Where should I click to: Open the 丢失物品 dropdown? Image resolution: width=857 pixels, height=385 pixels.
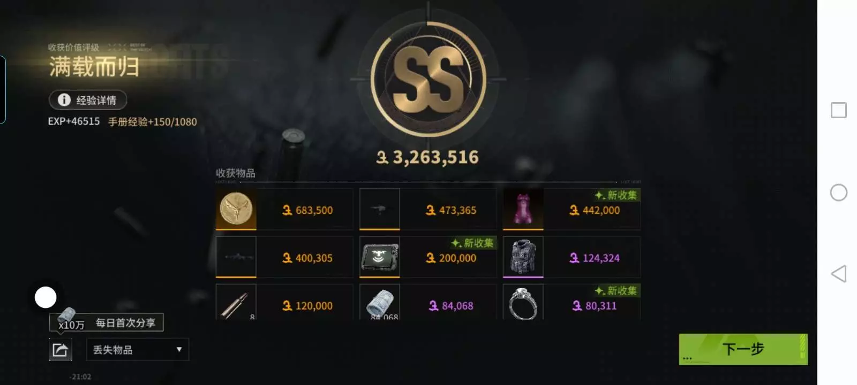click(138, 350)
